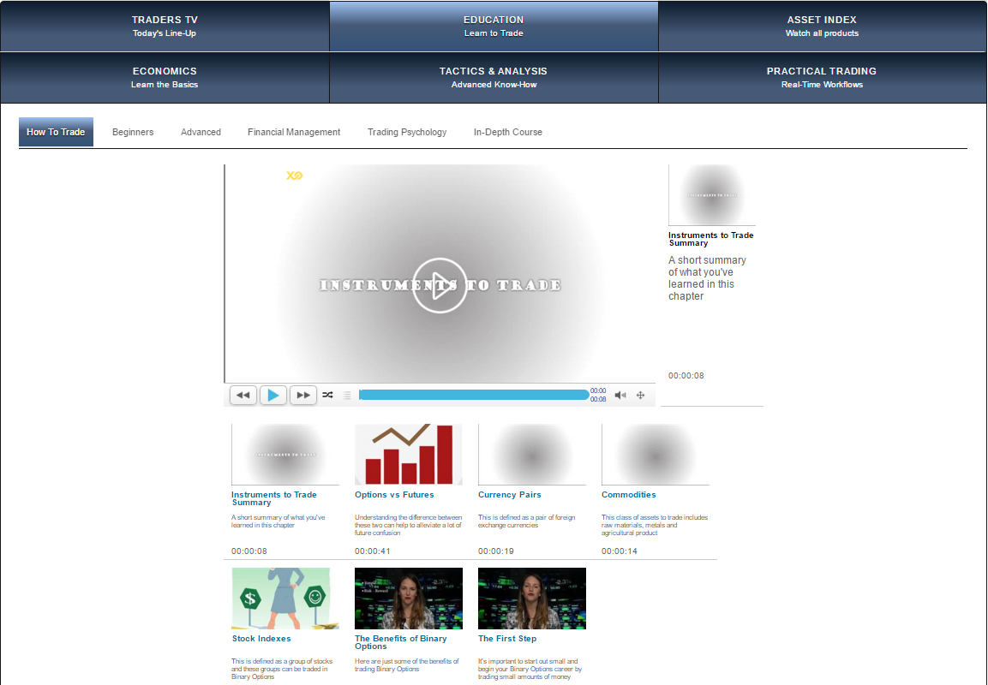Open The Benefits of Binary Options thumbnail
Image resolution: width=988 pixels, height=685 pixels.
click(x=408, y=599)
